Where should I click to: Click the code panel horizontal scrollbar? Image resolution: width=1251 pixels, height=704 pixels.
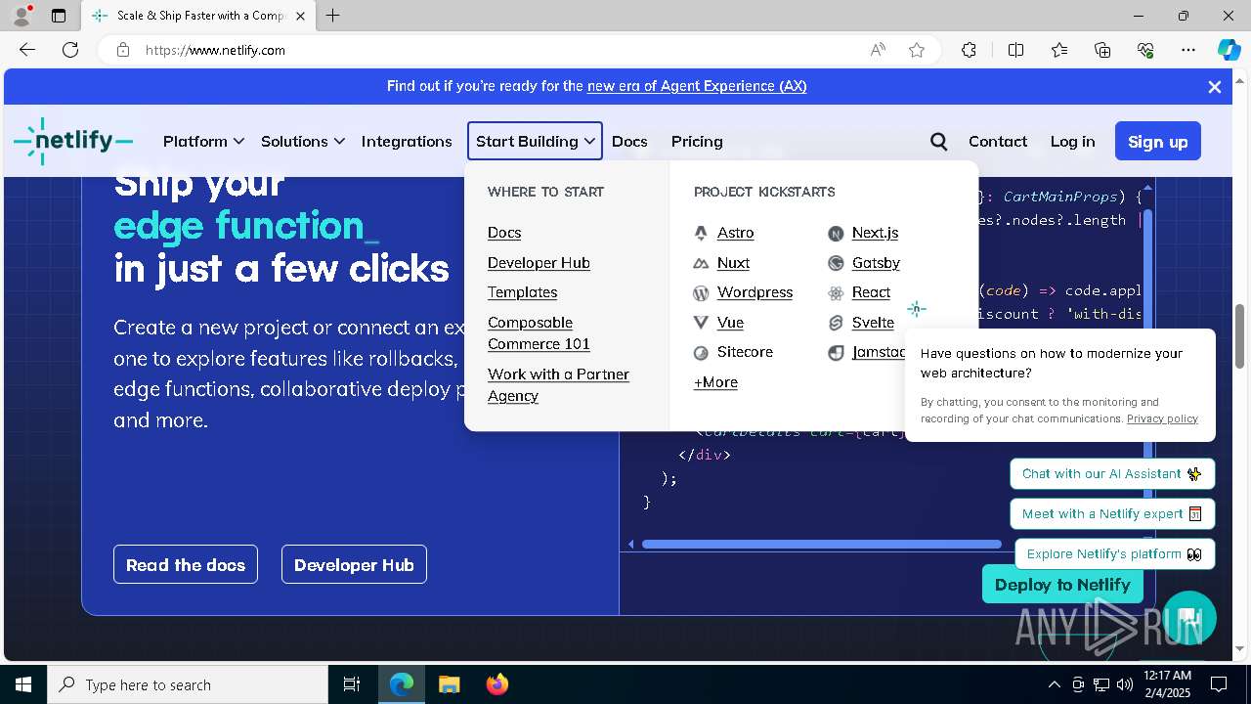click(x=822, y=545)
